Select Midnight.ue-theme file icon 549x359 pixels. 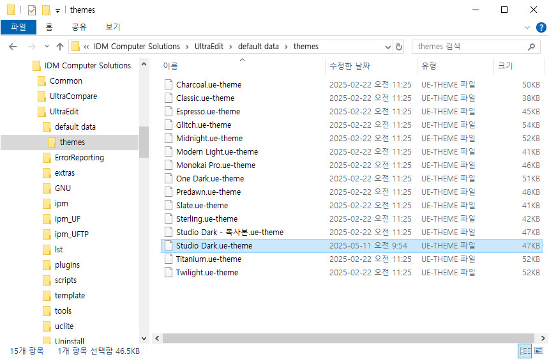[x=169, y=139]
